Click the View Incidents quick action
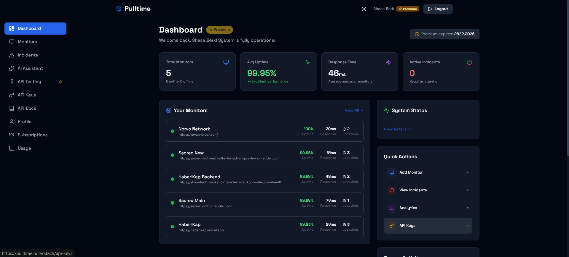 tap(428, 190)
